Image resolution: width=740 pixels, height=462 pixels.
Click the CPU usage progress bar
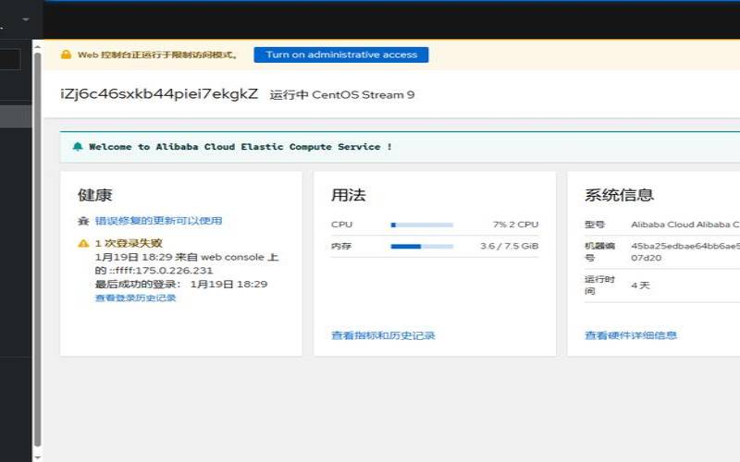422,225
